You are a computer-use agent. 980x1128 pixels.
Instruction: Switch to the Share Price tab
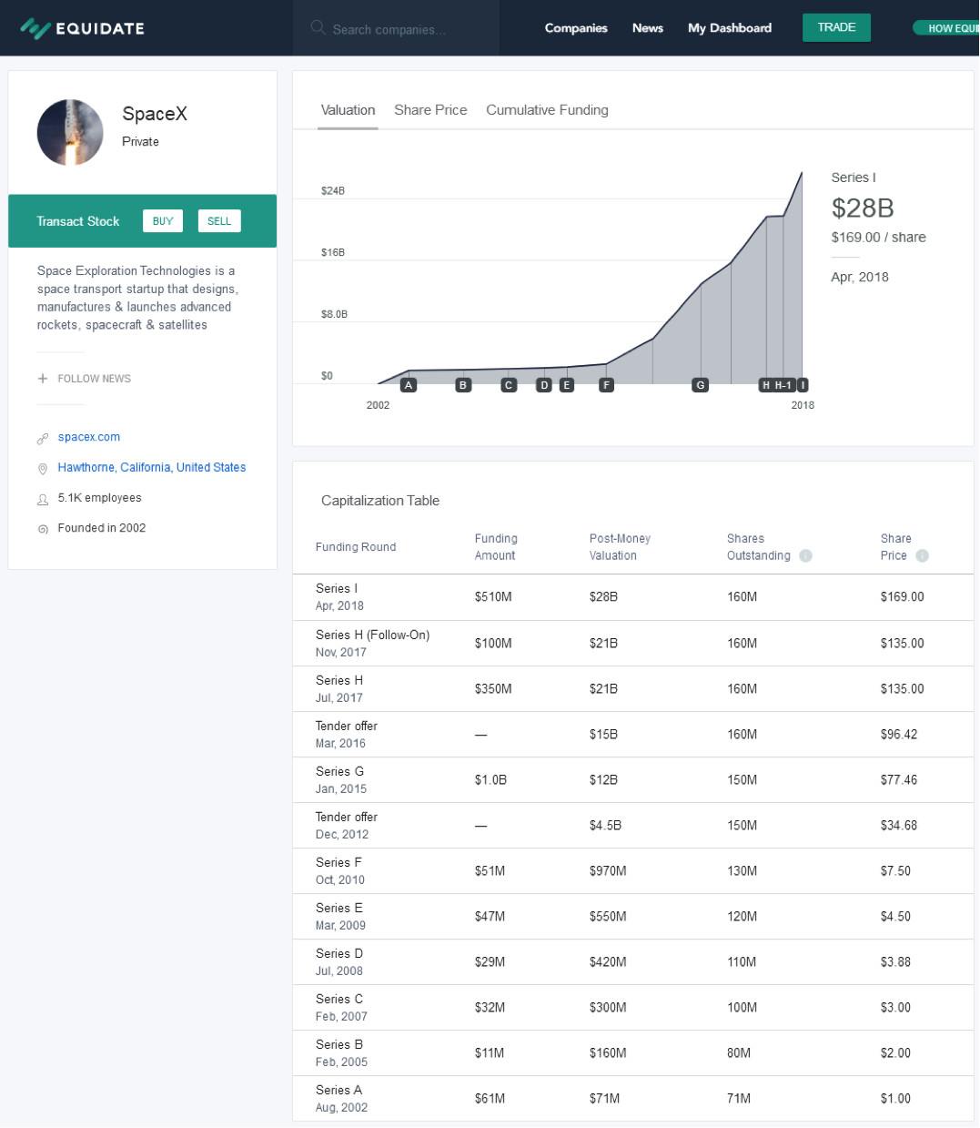430,110
